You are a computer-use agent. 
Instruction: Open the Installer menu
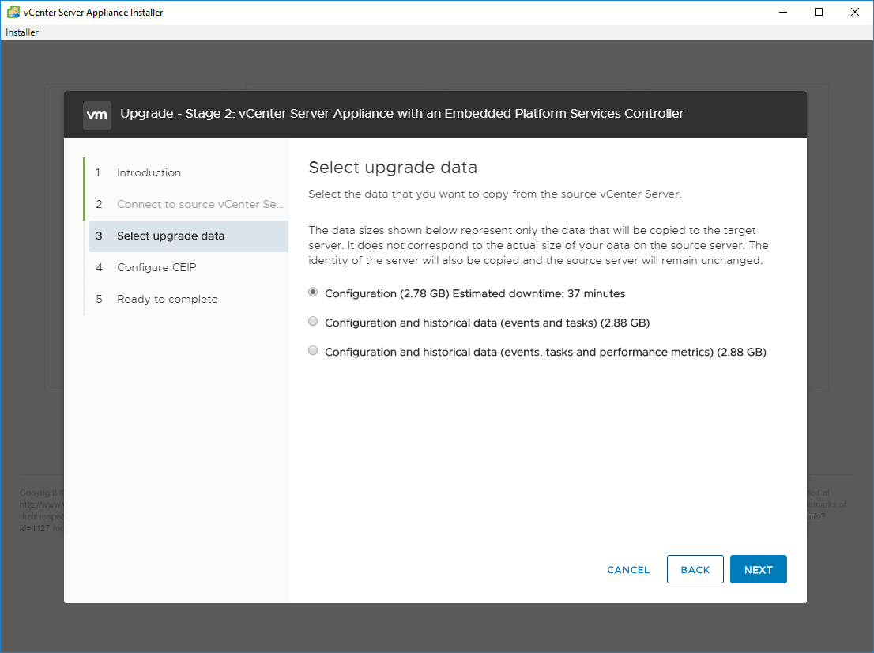(17, 32)
